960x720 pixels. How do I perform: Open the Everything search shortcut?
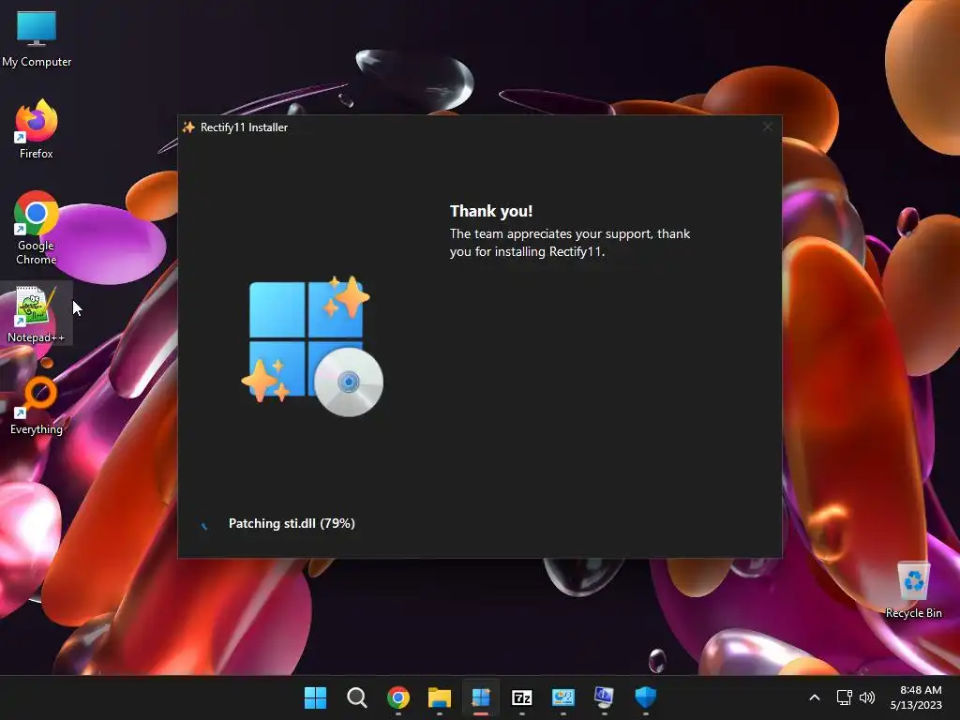[x=37, y=405]
